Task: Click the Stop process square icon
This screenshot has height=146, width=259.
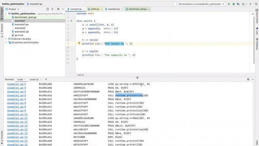Action: (251, 4)
